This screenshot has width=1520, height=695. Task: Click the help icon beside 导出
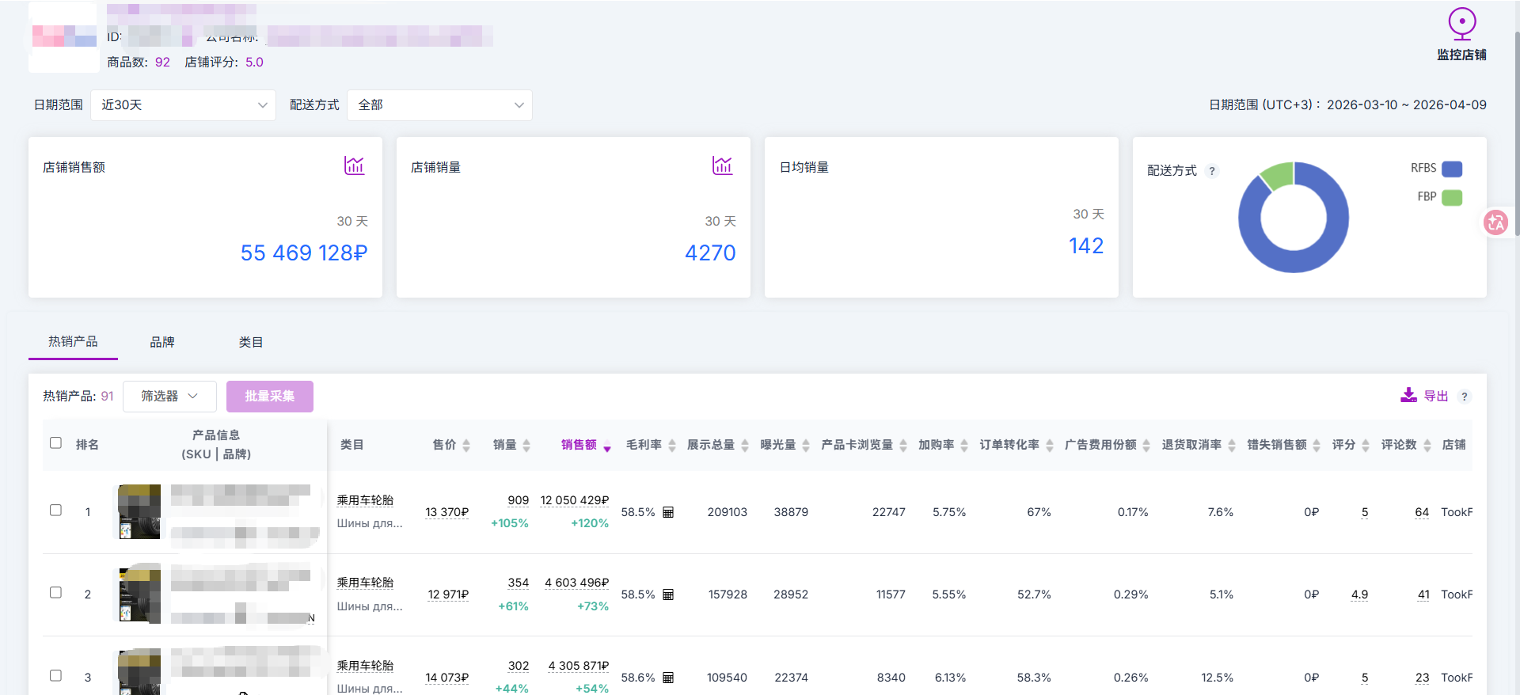1465,397
